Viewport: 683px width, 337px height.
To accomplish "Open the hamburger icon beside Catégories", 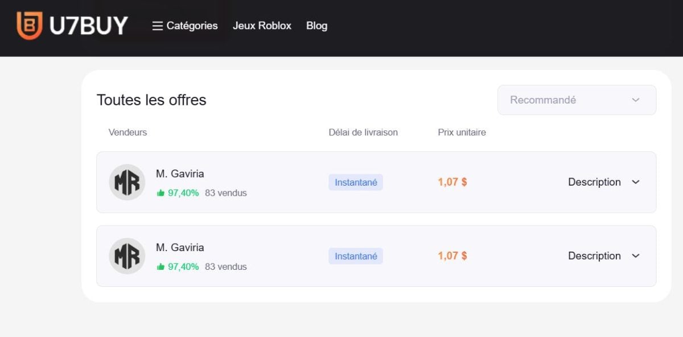I will pyautogui.click(x=158, y=26).
